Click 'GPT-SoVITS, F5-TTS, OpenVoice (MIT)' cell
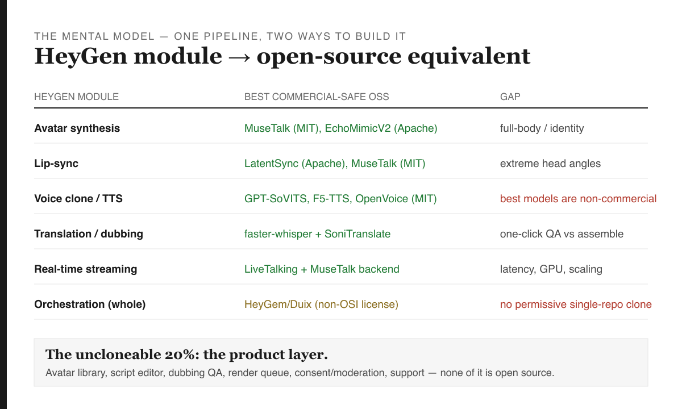Image resolution: width=682 pixels, height=409 pixels. (x=340, y=199)
